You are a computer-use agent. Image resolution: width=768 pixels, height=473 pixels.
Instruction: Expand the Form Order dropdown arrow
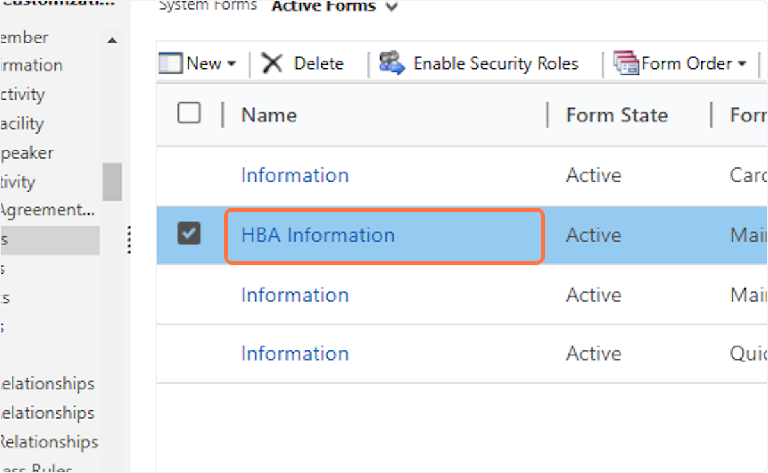pyautogui.click(x=742, y=64)
